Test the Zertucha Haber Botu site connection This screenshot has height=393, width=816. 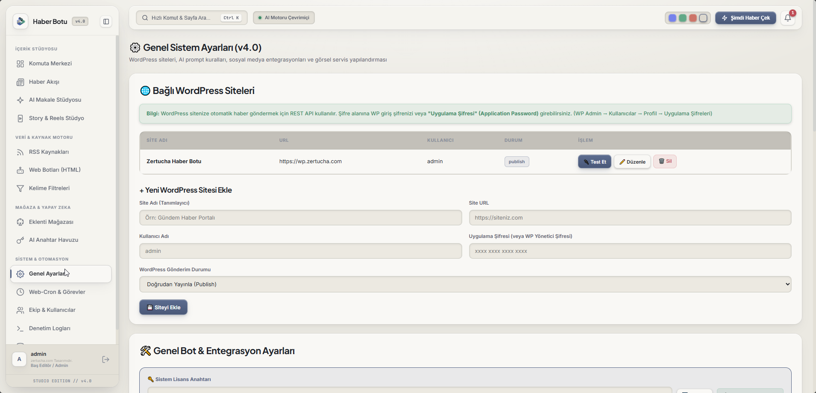click(594, 162)
